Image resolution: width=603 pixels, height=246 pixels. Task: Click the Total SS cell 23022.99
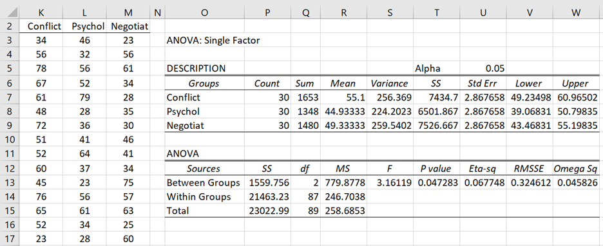point(267,211)
